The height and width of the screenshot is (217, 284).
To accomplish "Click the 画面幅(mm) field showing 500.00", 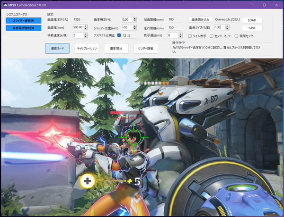I will (78, 27).
